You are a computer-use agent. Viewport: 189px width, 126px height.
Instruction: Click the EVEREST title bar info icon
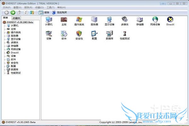pos(3,3)
